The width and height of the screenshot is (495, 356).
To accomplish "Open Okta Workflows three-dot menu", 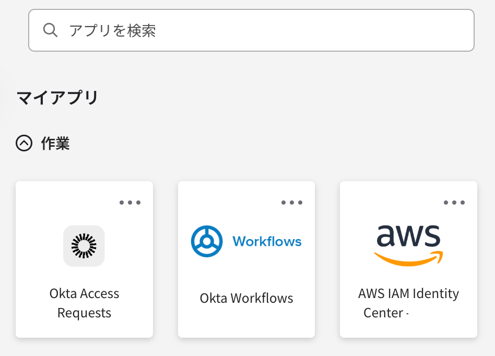I will [292, 203].
